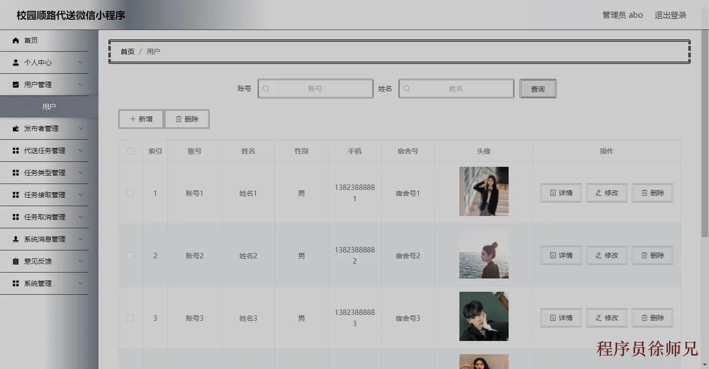Viewport: 709px width, 369px height.
Task: Open avatar thumbnail for 账号3
Action: coord(484,316)
